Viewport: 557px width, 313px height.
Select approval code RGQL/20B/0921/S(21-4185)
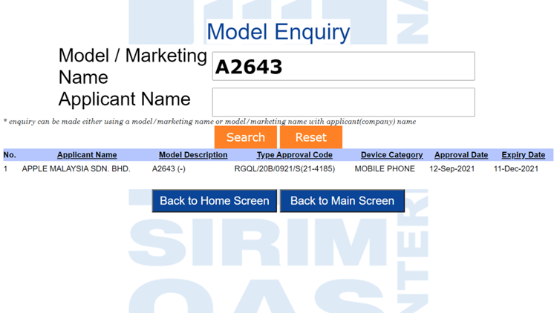284,169
